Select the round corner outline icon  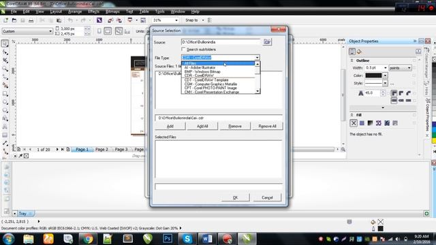coord(401,93)
